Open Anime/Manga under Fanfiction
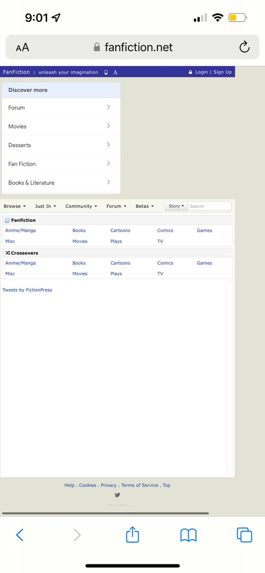Image resolution: width=265 pixels, height=573 pixels. coord(21,231)
